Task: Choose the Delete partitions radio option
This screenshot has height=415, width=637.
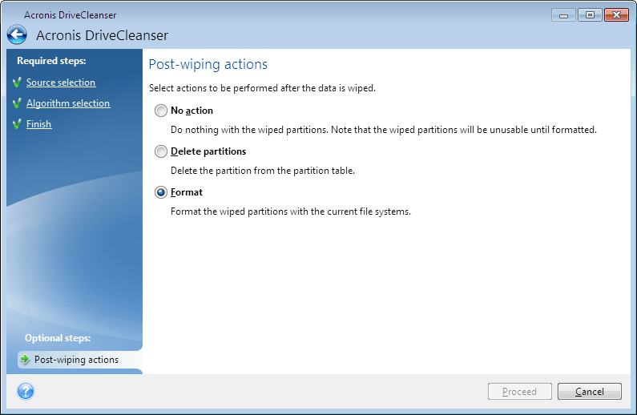Action: click(x=161, y=151)
